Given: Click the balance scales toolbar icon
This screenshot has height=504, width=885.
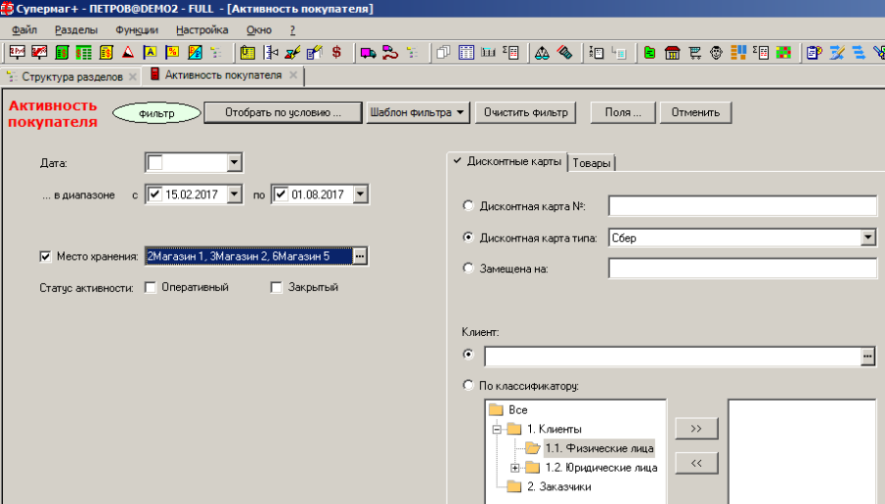Looking at the screenshot, I should tap(542, 52).
